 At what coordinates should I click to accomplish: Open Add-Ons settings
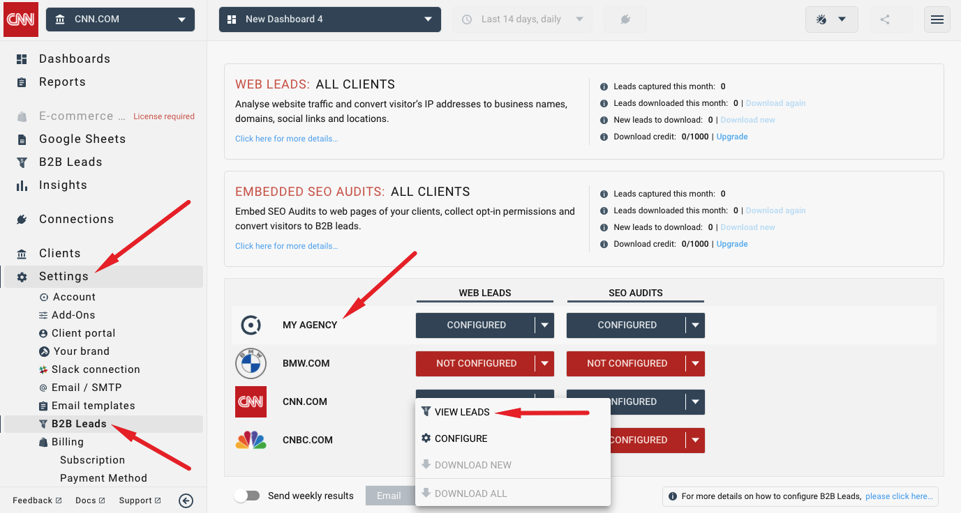[73, 315]
